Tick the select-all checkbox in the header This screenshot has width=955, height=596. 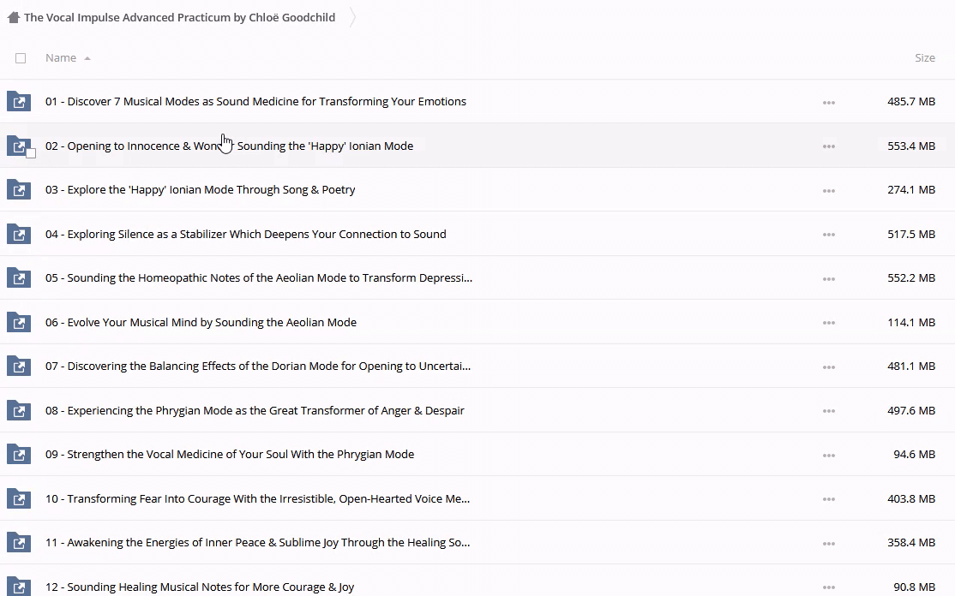pyautogui.click(x=21, y=58)
